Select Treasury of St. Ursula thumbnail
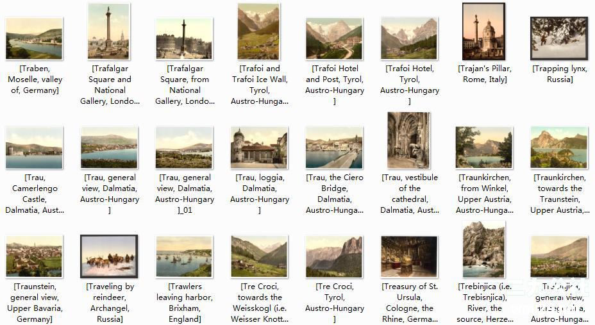Image resolution: width=595 pixels, height=325 pixels. pyautogui.click(x=408, y=256)
